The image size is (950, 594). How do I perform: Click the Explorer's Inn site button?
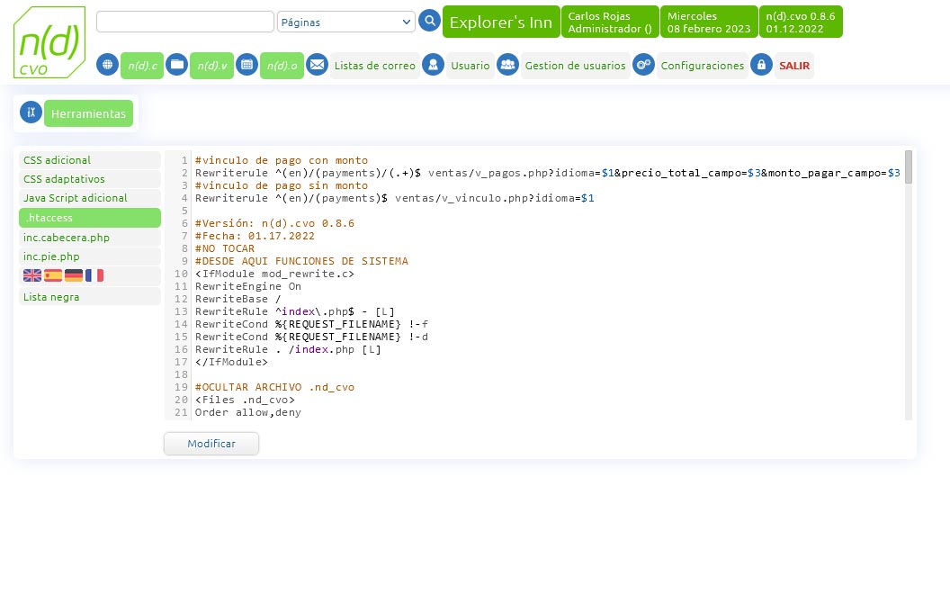501,22
